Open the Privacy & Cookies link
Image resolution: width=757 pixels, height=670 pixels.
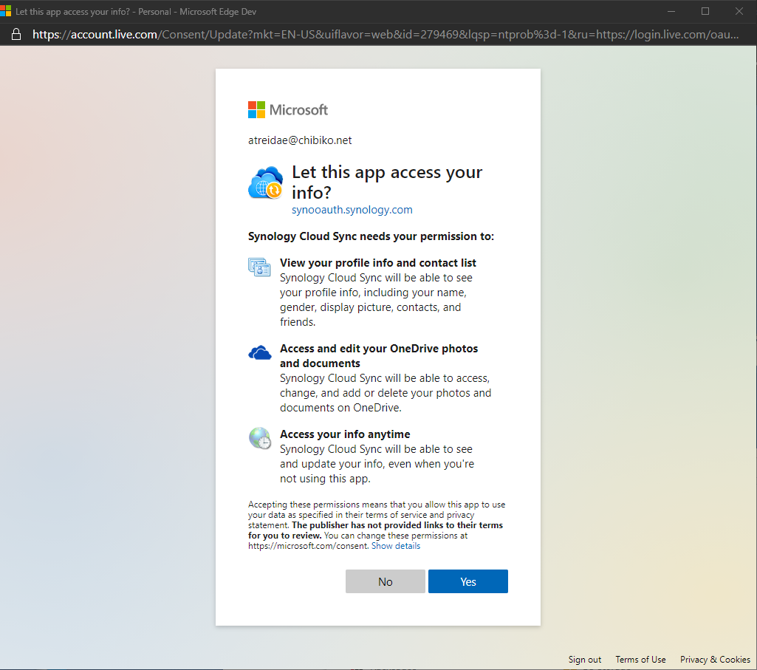pyautogui.click(x=715, y=660)
